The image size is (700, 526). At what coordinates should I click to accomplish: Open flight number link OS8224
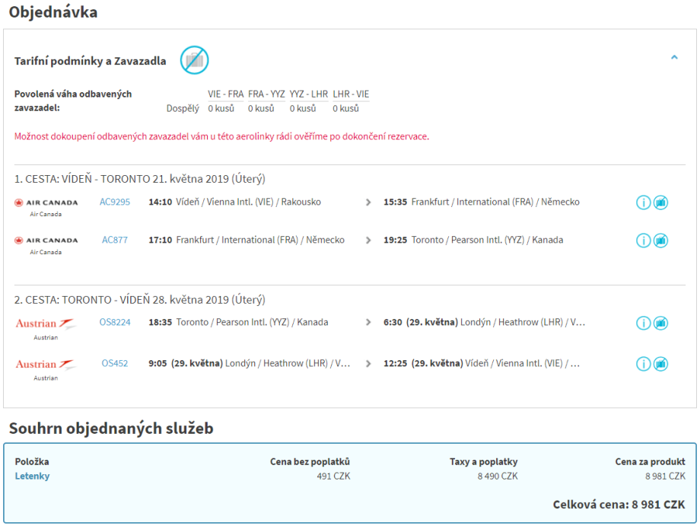[x=115, y=323]
